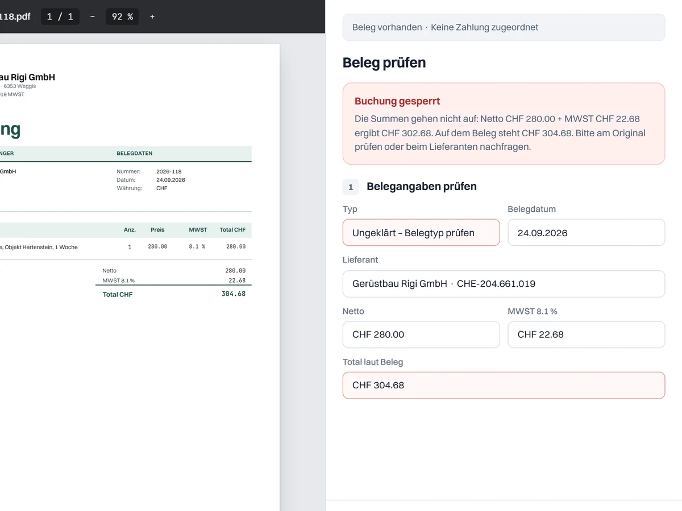Edit the Netto field CHF 280.00

point(421,334)
